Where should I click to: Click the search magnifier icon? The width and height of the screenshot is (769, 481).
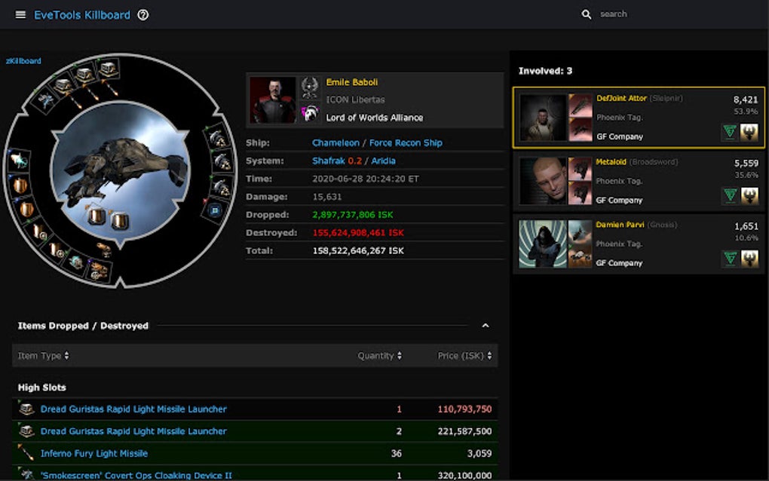[x=586, y=14]
